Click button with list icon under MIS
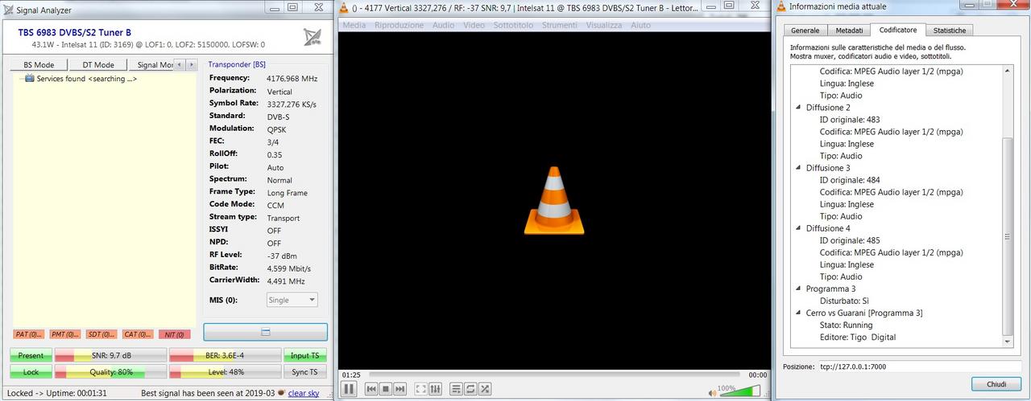This screenshot has height=401, width=1031. tap(265, 332)
